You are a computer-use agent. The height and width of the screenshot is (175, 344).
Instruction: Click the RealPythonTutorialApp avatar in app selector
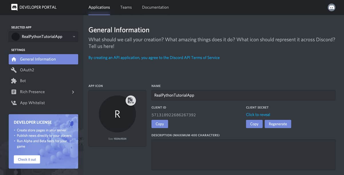(x=15, y=37)
